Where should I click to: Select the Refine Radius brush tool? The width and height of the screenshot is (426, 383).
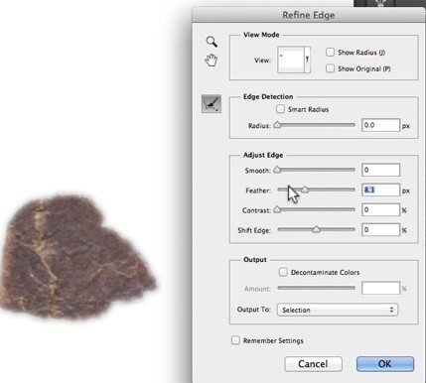click(212, 104)
